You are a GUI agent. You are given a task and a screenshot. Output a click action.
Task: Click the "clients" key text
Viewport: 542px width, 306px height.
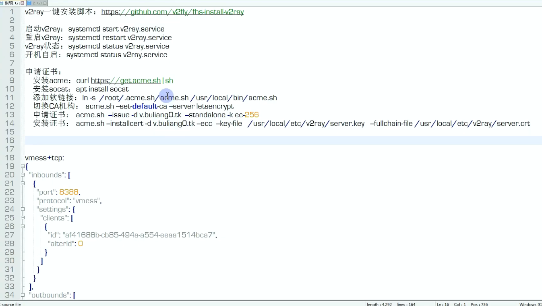pyautogui.click(x=54, y=218)
